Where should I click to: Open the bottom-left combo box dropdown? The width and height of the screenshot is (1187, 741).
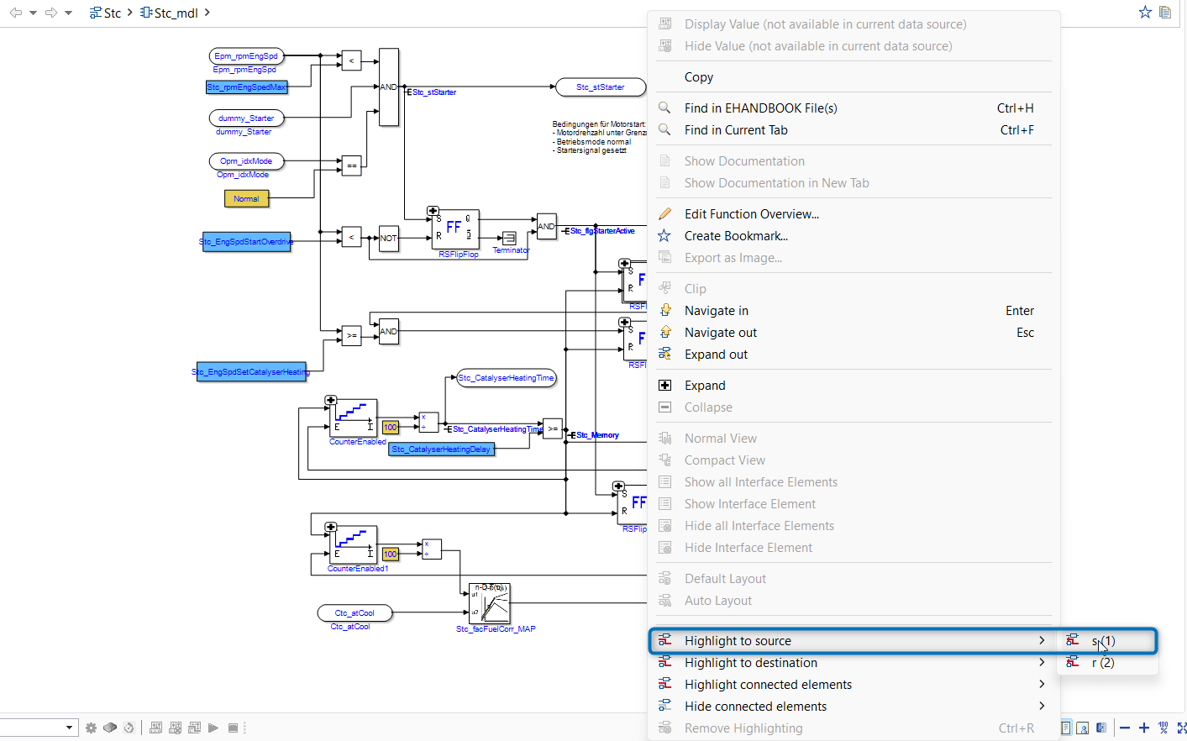69,728
